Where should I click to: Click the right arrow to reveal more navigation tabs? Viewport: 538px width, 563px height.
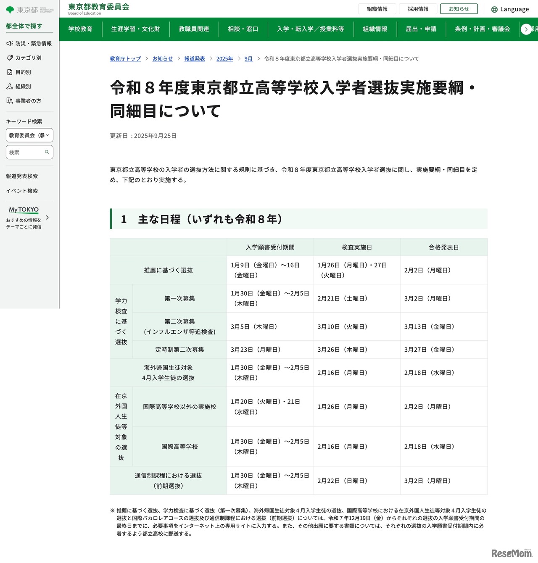pyautogui.click(x=526, y=29)
